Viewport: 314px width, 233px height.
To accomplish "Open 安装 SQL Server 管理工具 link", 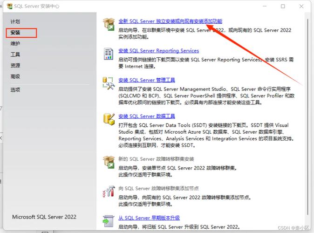I will [147, 80].
